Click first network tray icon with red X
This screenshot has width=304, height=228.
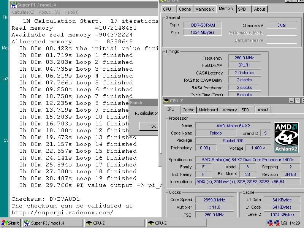pyautogui.click(x=270, y=223)
